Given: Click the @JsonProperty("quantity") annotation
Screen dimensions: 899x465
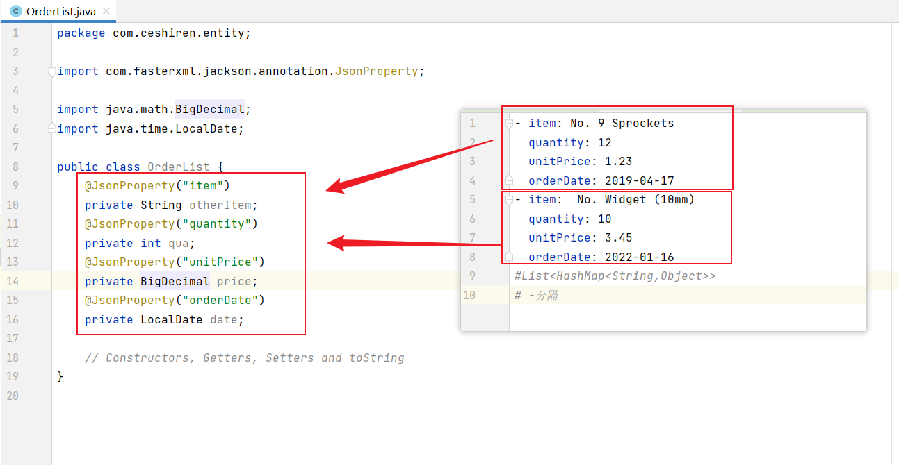Looking at the screenshot, I should tap(171, 224).
